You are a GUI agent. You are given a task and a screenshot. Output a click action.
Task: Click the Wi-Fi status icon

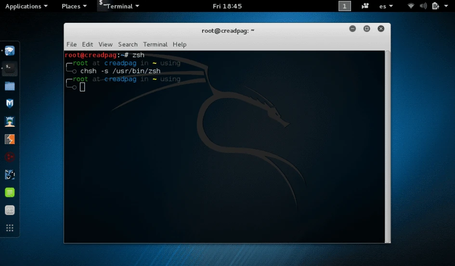[x=411, y=6]
